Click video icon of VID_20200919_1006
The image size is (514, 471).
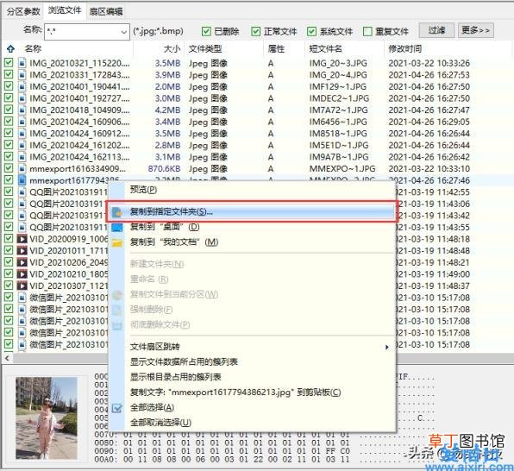(22, 239)
